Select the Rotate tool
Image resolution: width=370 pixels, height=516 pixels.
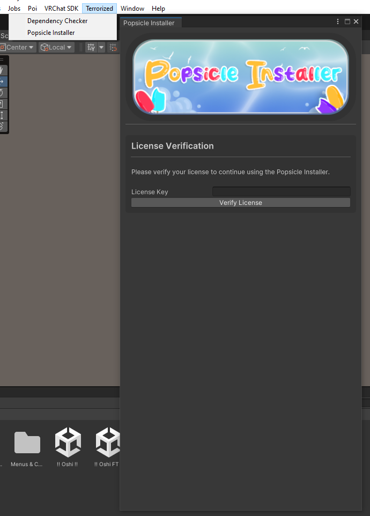(2, 92)
